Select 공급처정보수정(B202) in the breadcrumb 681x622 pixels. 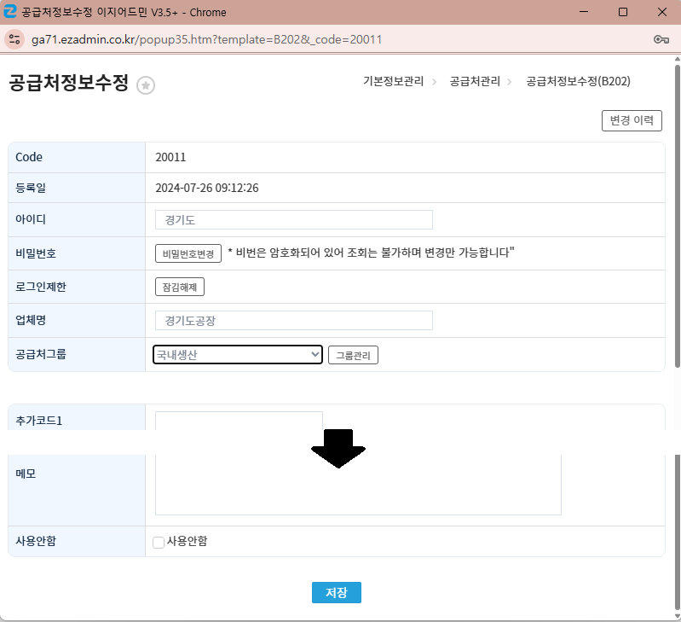578,81
